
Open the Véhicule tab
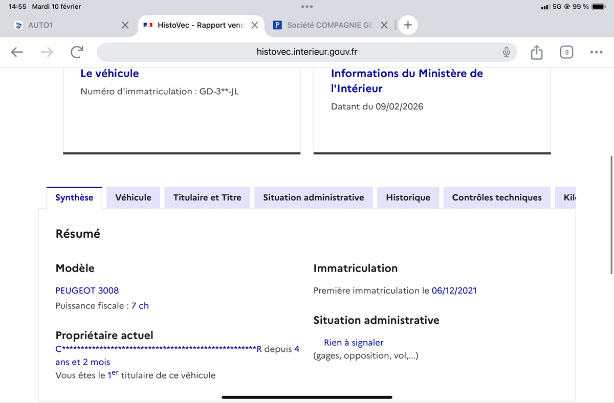point(133,197)
